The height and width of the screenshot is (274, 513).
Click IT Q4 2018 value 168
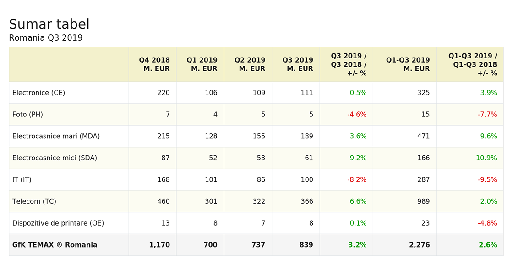[x=163, y=180]
